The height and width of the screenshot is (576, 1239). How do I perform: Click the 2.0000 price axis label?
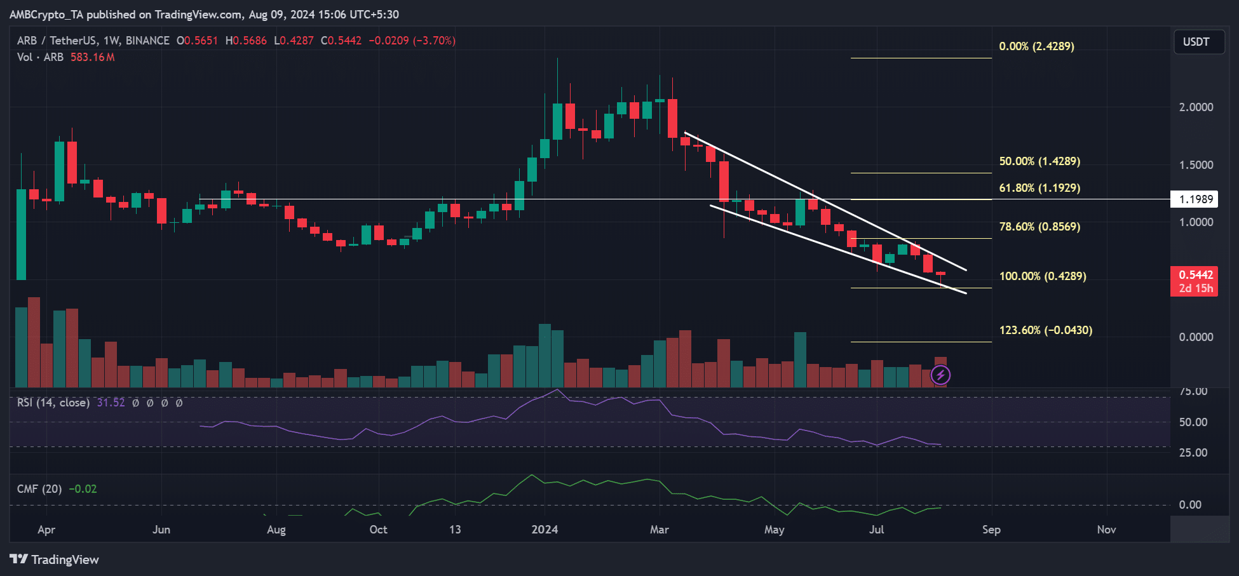pyautogui.click(x=1196, y=107)
